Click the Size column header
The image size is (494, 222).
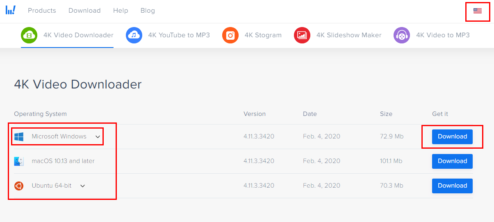pos(386,114)
